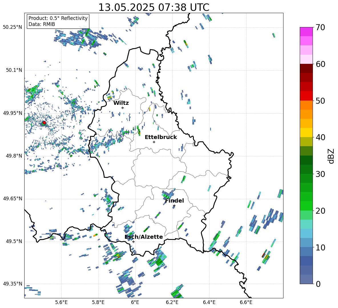338x308 pixels.
Task: Click the 40 colorbar tick label
Action: click(320, 137)
